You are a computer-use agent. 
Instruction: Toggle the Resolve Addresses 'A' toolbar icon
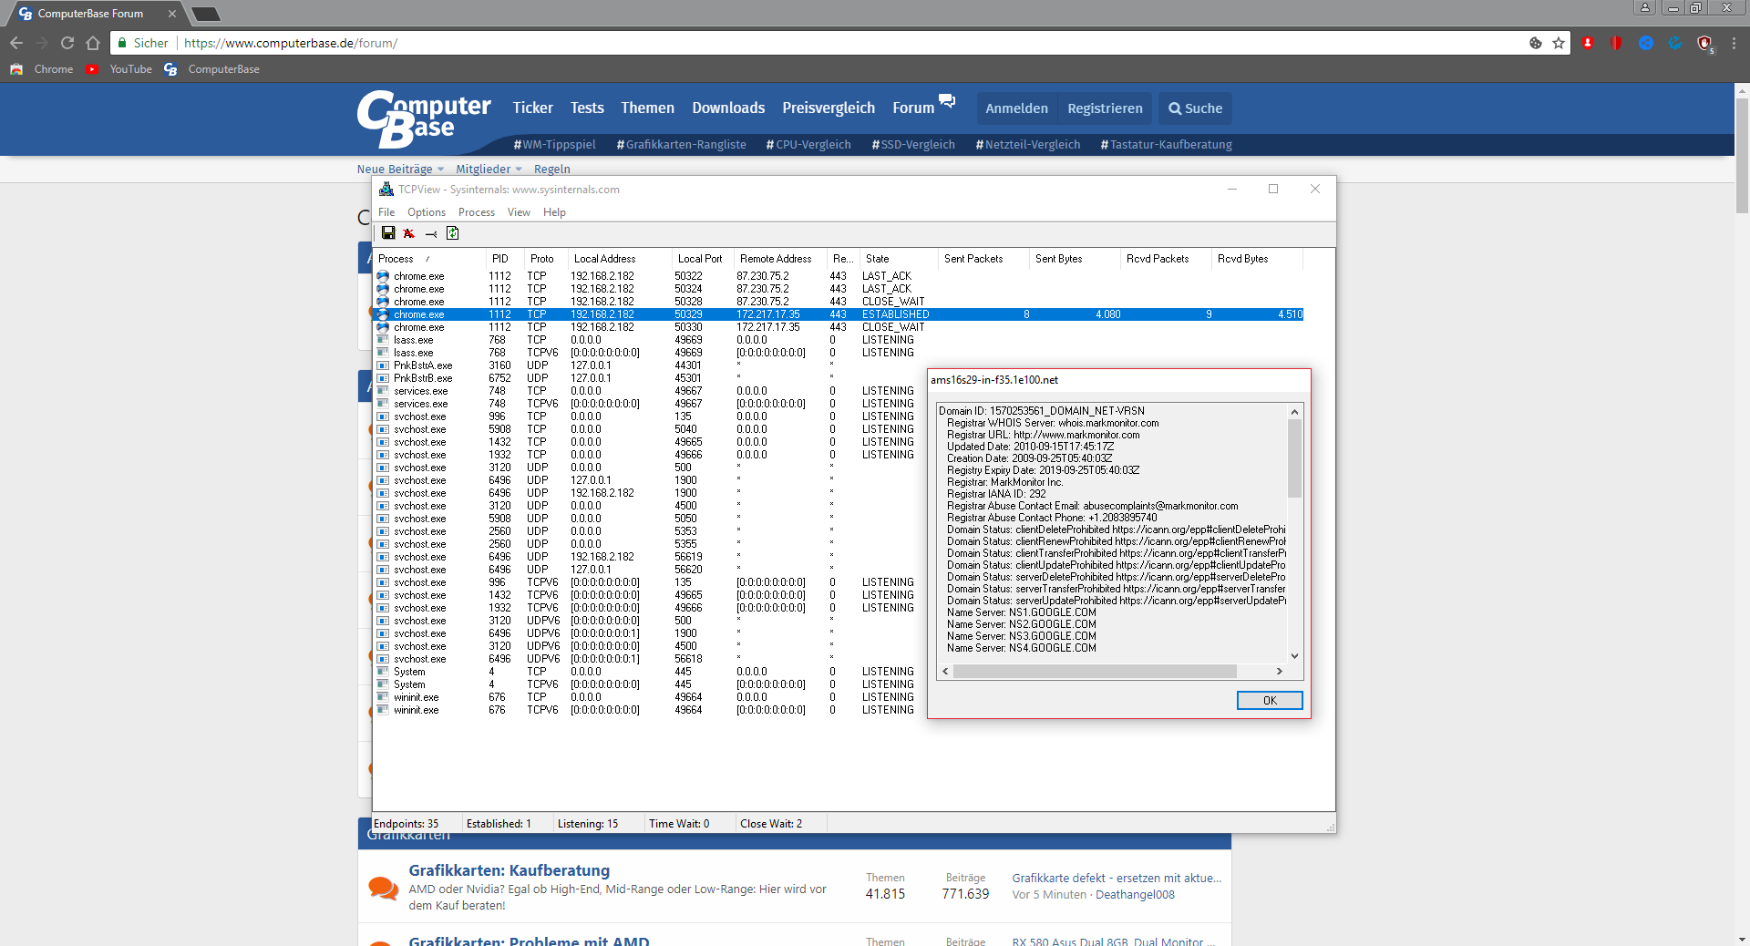[x=409, y=233]
